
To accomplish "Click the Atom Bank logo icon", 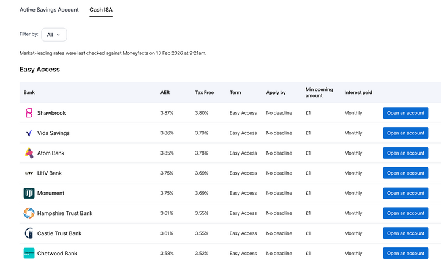I will point(29,153).
